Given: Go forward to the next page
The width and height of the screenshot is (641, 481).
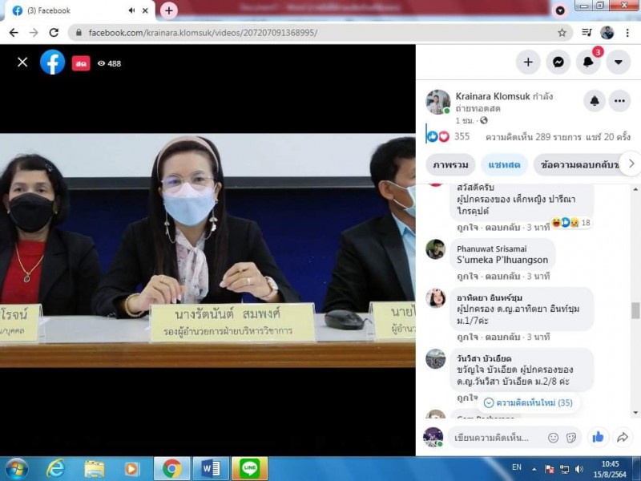Looking at the screenshot, I should 34,33.
